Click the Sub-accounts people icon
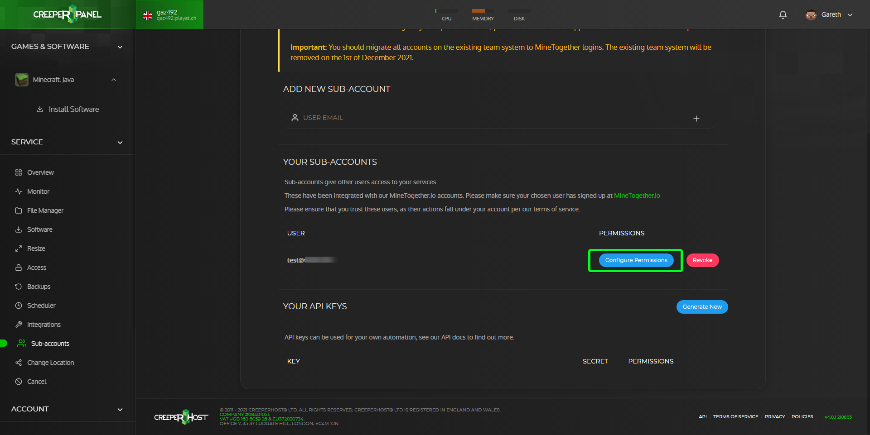Viewport: 870px width, 435px height. (21, 343)
